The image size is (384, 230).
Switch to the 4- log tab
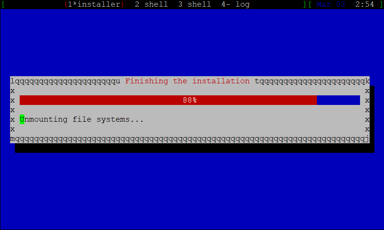pos(235,4)
